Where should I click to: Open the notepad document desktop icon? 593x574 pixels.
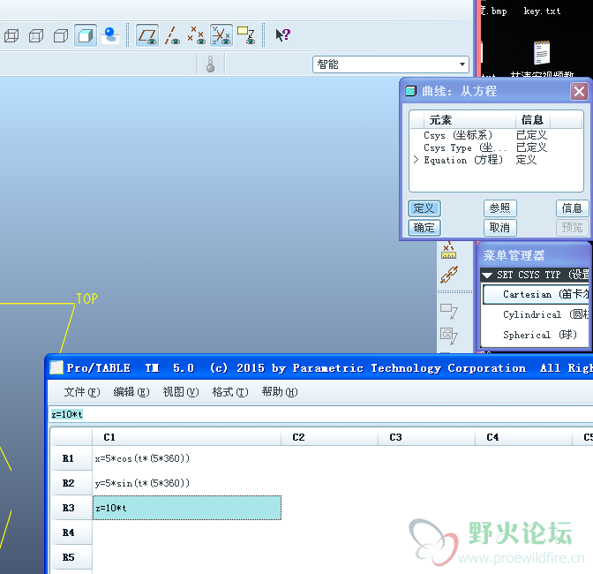pos(542,53)
